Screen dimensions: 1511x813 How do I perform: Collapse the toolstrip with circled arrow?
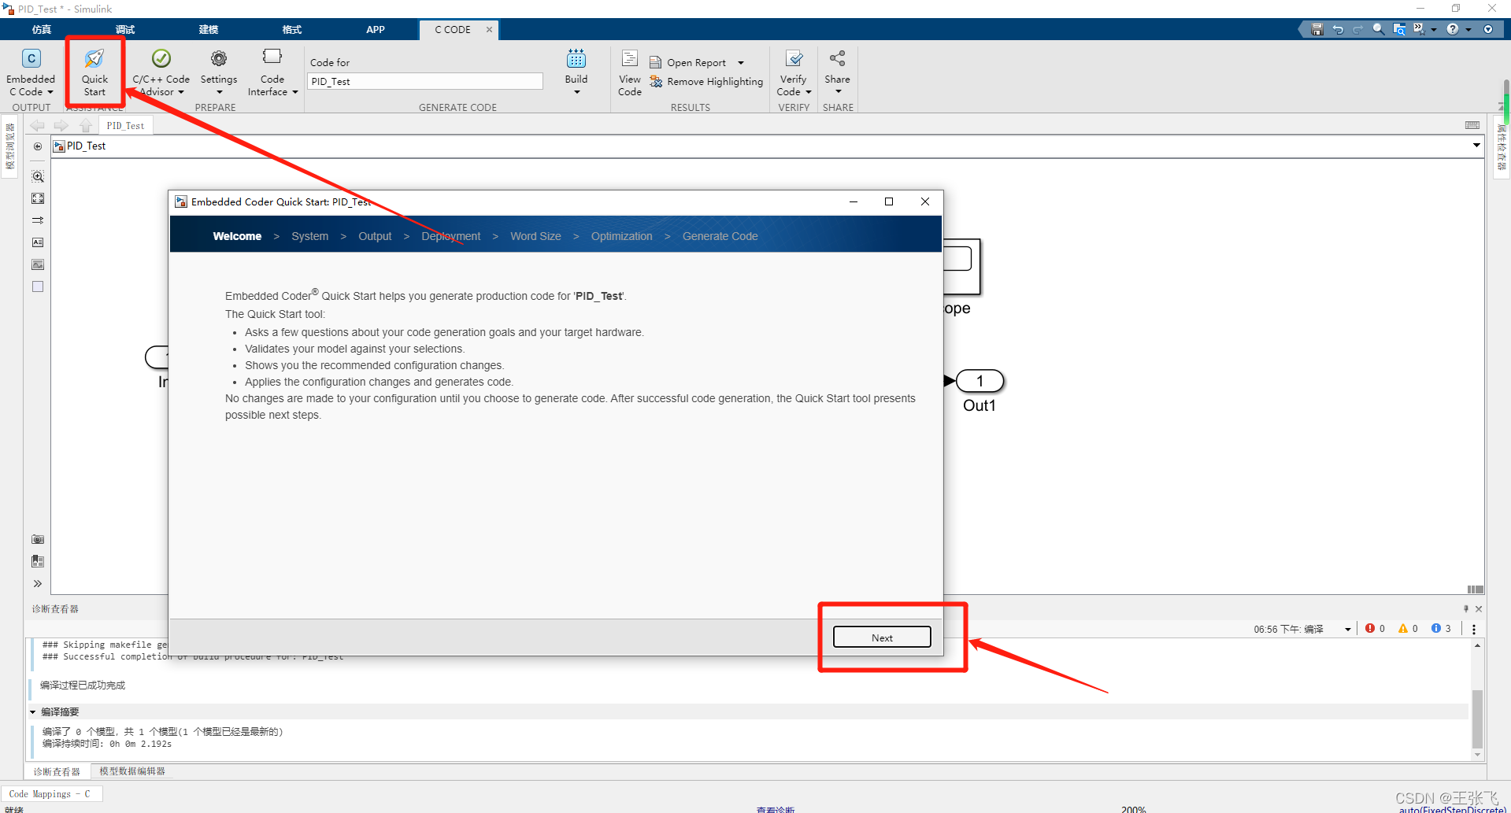pyautogui.click(x=1488, y=29)
